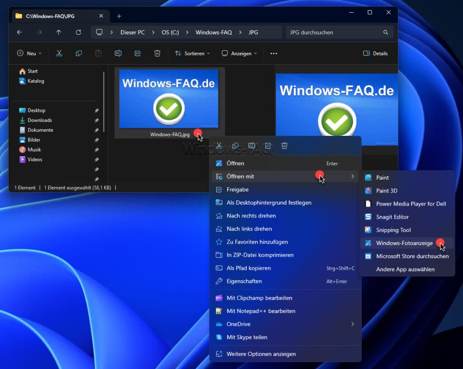
Task: Click Delete icon in context menu top row
Action: point(284,145)
